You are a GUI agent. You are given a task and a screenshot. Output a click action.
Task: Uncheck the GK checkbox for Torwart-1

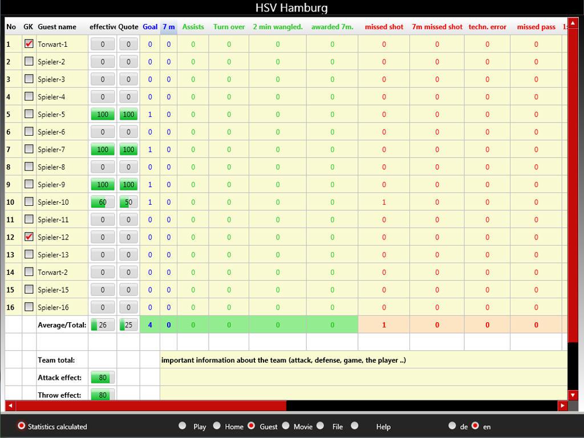click(29, 44)
